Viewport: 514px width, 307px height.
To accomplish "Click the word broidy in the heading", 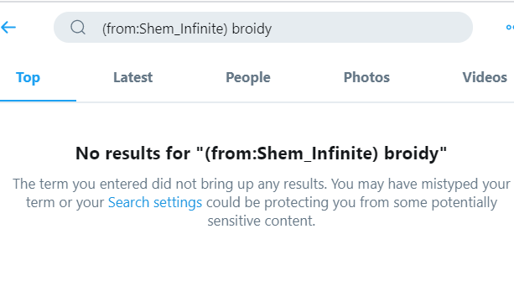I will [x=412, y=153].
